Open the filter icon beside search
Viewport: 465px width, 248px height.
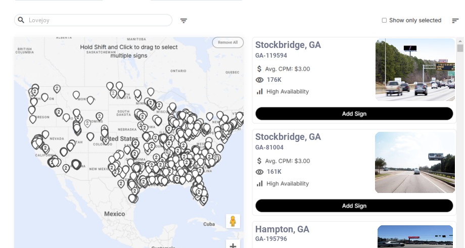184,21
